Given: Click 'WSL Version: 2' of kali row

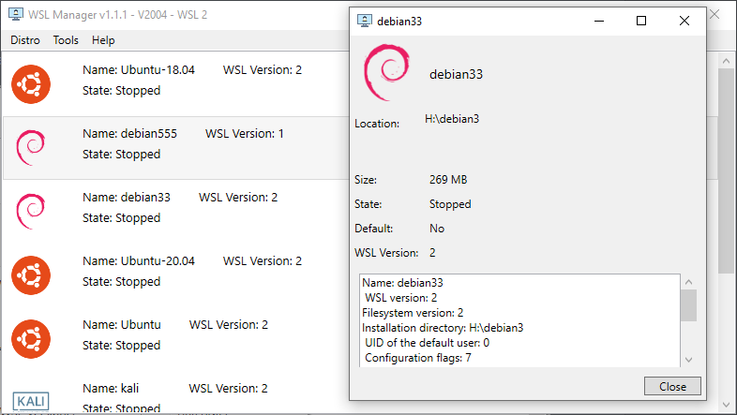Looking at the screenshot, I should (228, 389).
